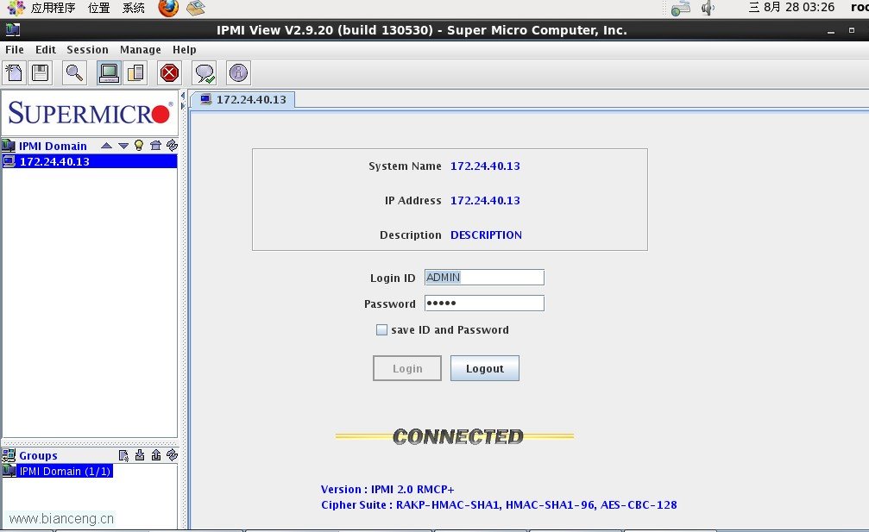Click the floppy-disk Save toolbar icon
This screenshot has width=869, height=532.
coord(41,73)
